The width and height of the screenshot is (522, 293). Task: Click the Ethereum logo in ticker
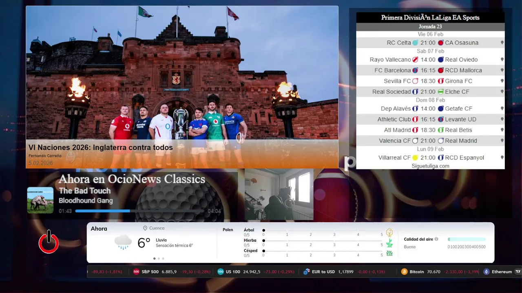click(486, 272)
